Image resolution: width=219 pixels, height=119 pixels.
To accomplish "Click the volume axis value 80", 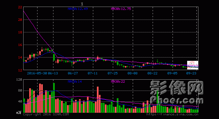I will coord(20,91).
